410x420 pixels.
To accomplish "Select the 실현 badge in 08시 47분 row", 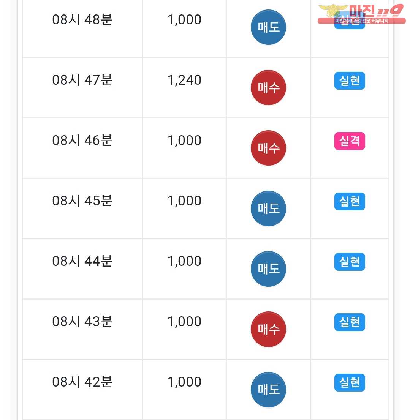I will tap(350, 81).
